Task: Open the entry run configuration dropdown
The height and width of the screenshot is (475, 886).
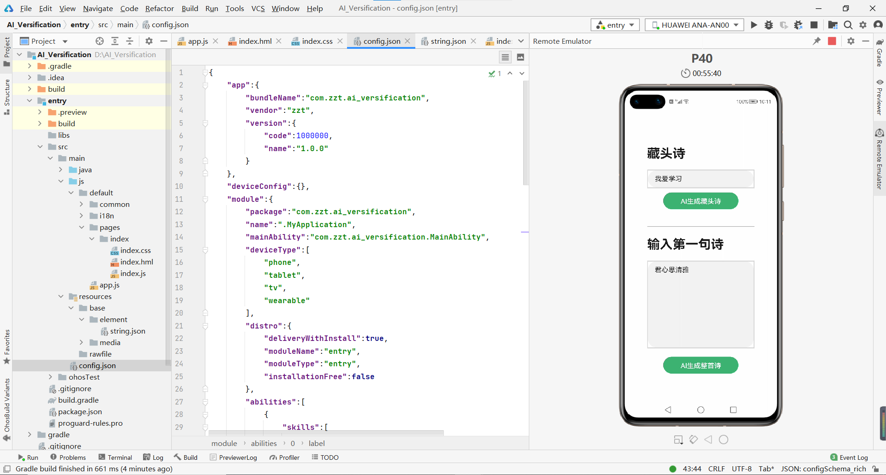Action: (615, 25)
